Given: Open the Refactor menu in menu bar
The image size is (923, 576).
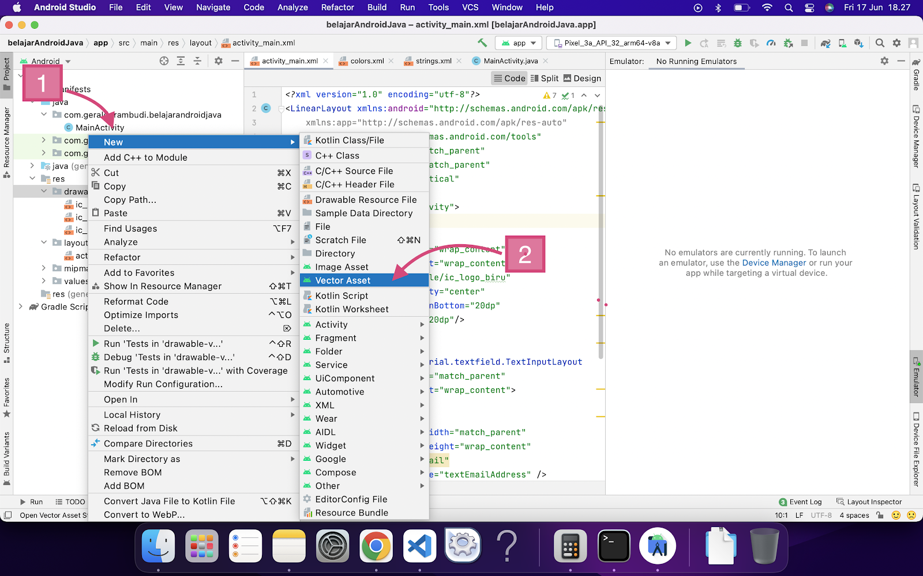Looking at the screenshot, I should 337,7.
